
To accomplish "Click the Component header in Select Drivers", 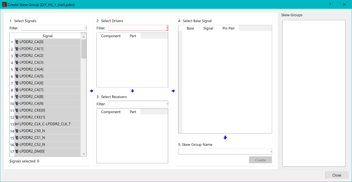I will pyautogui.click(x=111, y=36).
